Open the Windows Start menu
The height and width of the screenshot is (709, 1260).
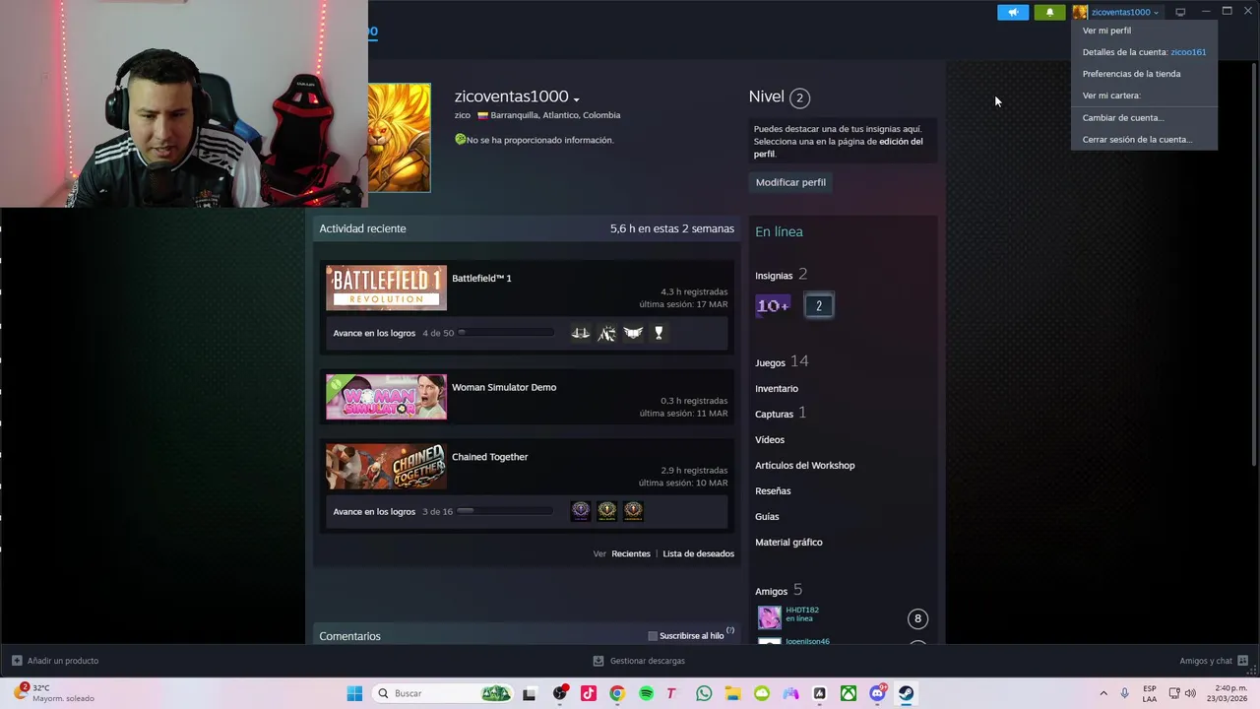354,693
